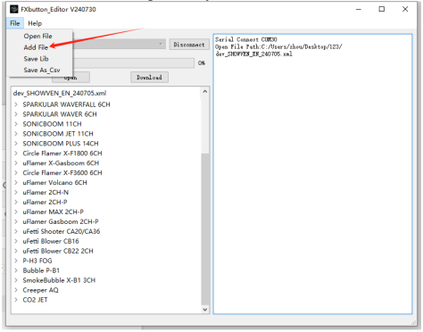The image size is (423, 332).
Task: Expand the uFlamer 2CH-P chevron
Action: (16, 202)
